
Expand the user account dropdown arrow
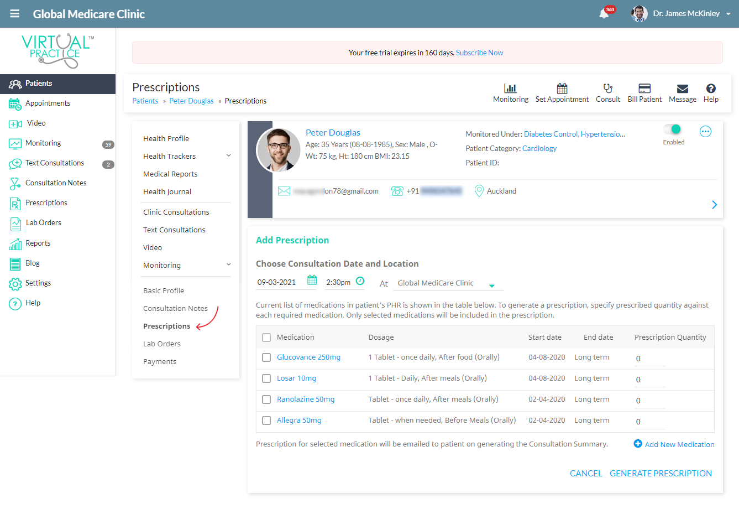tap(728, 14)
